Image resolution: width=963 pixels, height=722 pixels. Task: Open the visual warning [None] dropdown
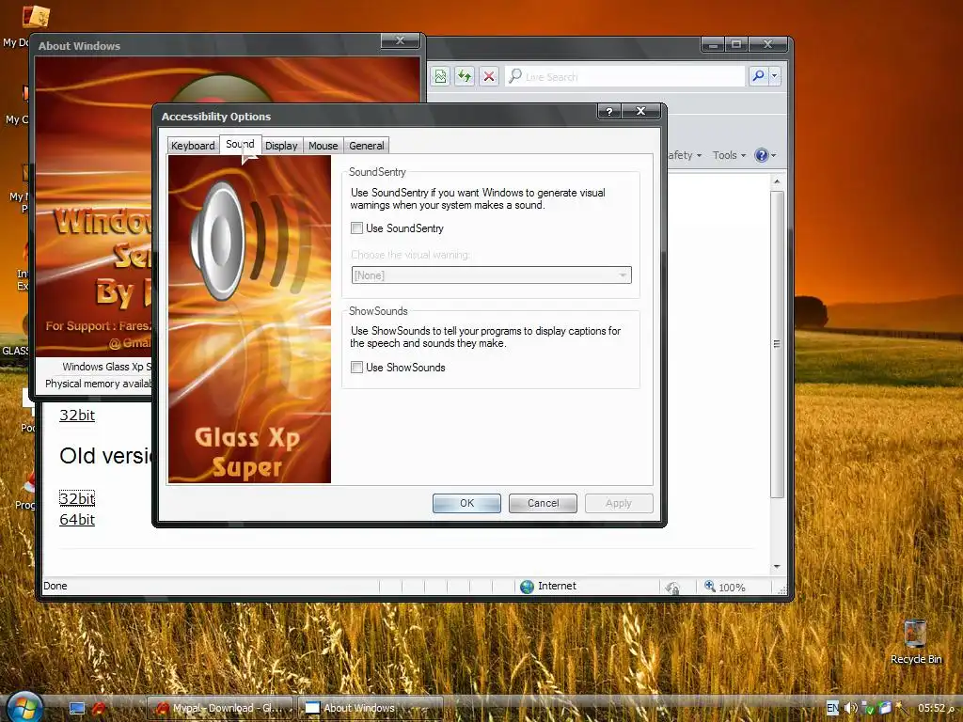[491, 275]
